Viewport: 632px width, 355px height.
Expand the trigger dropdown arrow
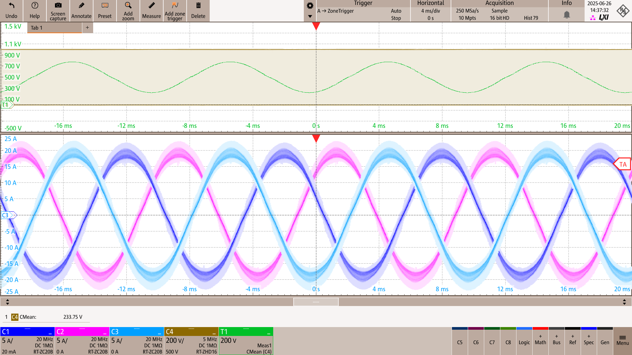pyautogui.click(x=309, y=16)
